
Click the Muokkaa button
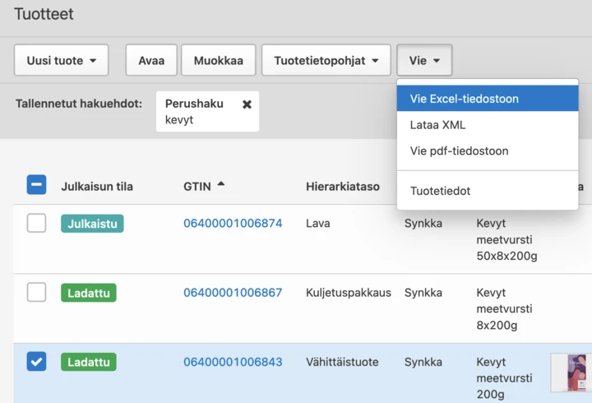point(218,61)
